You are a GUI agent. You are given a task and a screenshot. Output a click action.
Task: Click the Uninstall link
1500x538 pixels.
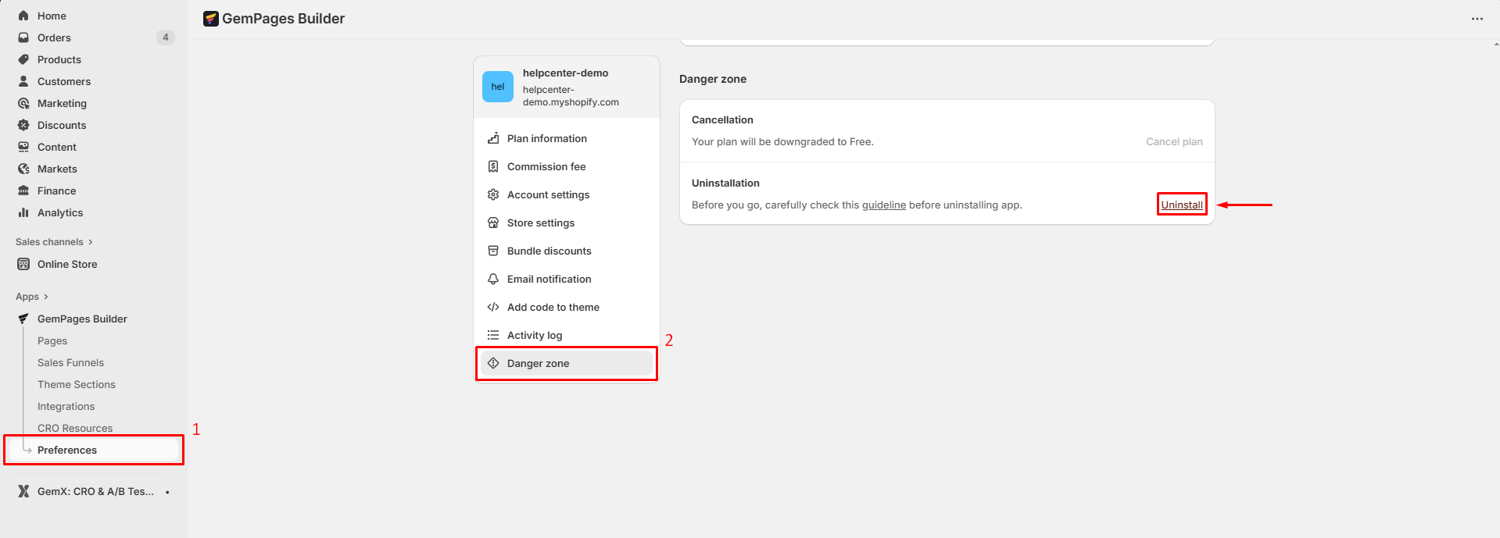coord(1181,205)
